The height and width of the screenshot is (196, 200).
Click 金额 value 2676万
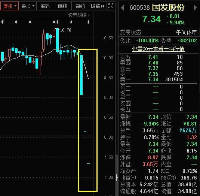click(x=188, y=130)
